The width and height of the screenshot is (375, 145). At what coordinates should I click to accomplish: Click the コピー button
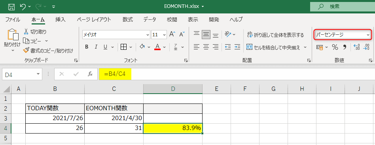coord(32,41)
